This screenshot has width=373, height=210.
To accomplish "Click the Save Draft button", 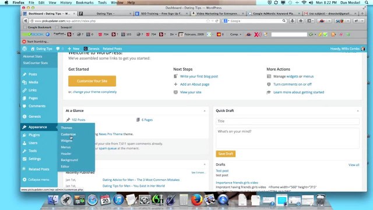I will point(226,154).
